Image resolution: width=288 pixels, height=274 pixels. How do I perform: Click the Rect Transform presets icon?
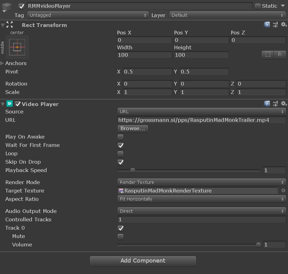click(276, 24)
